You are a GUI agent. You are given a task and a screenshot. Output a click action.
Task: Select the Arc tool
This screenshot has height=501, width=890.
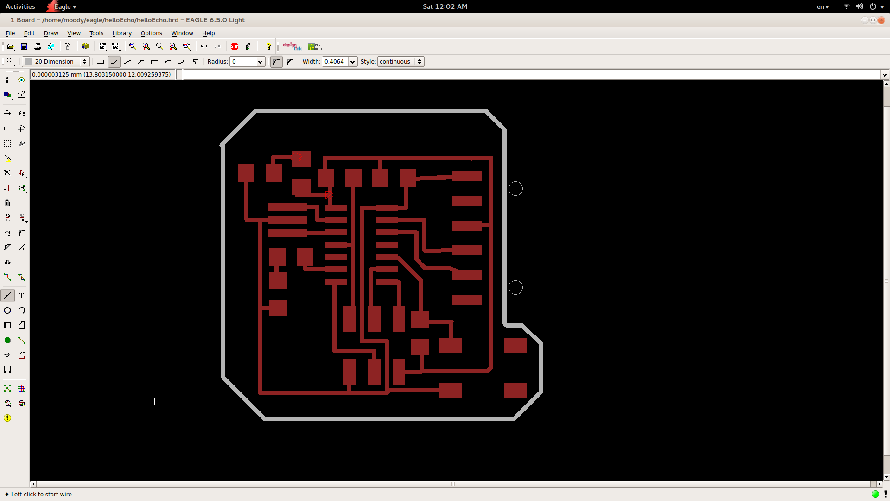22,310
